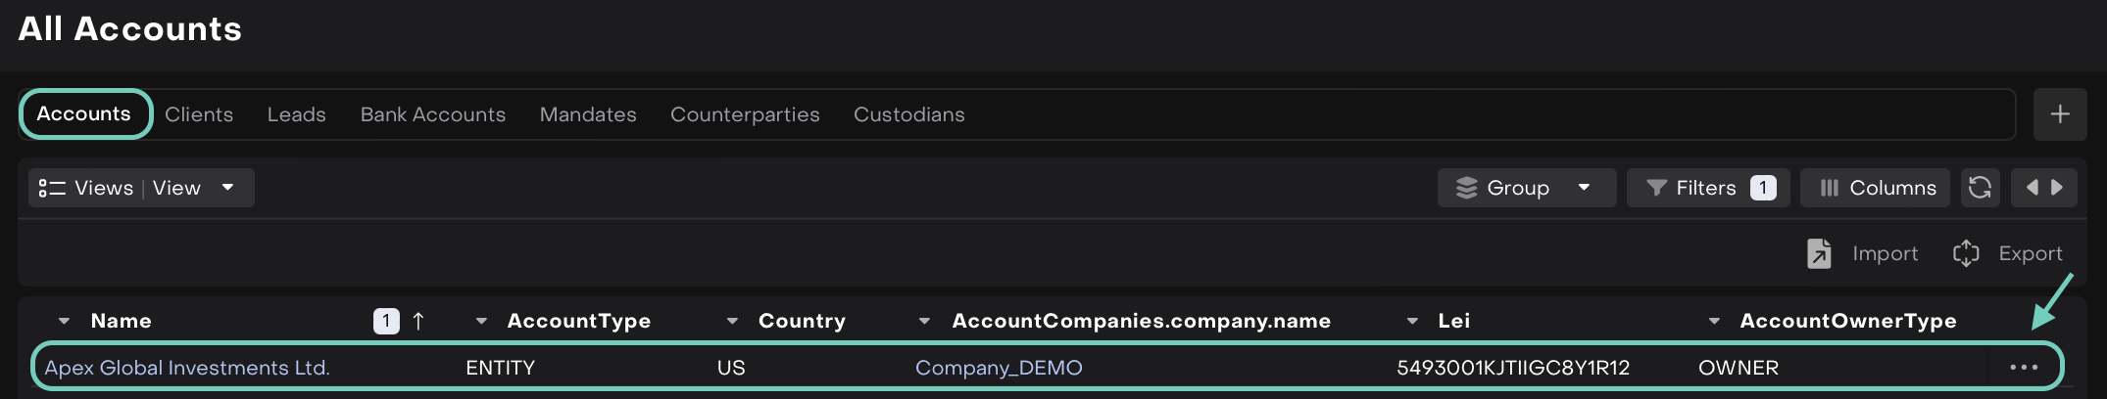Open Country column menu arrow

click(732, 321)
